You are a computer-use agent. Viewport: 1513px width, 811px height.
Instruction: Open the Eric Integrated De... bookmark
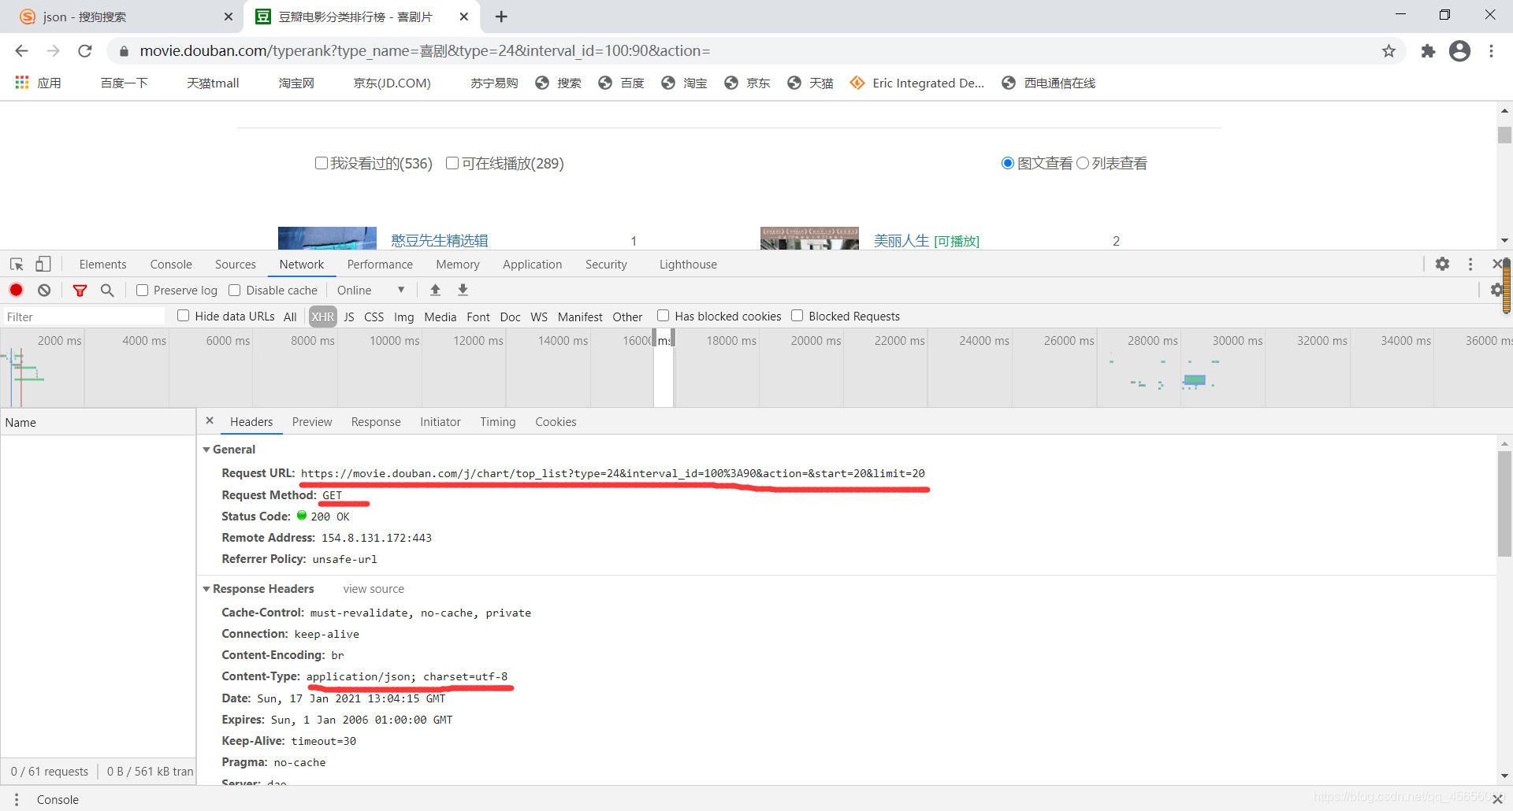click(918, 83)
